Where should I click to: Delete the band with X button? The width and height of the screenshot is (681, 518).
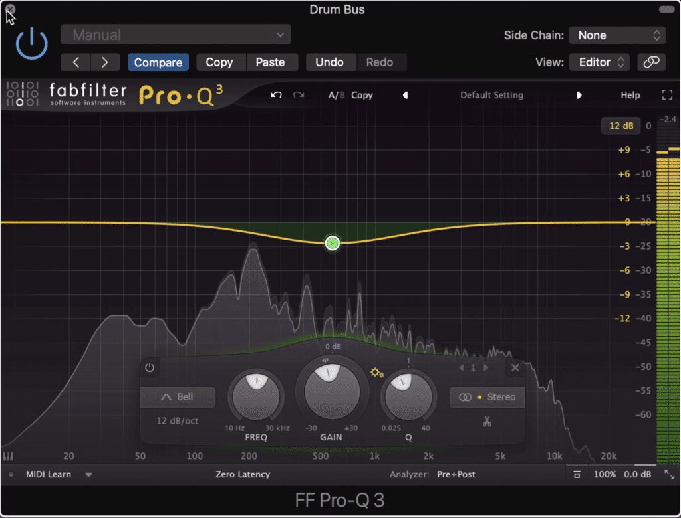(x=515, y=368)
